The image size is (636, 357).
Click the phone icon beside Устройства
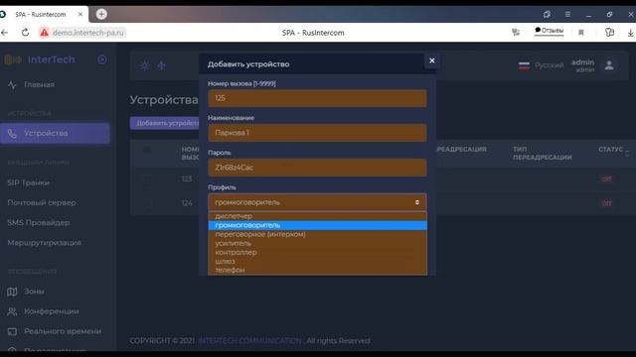[x=12, y=134]
